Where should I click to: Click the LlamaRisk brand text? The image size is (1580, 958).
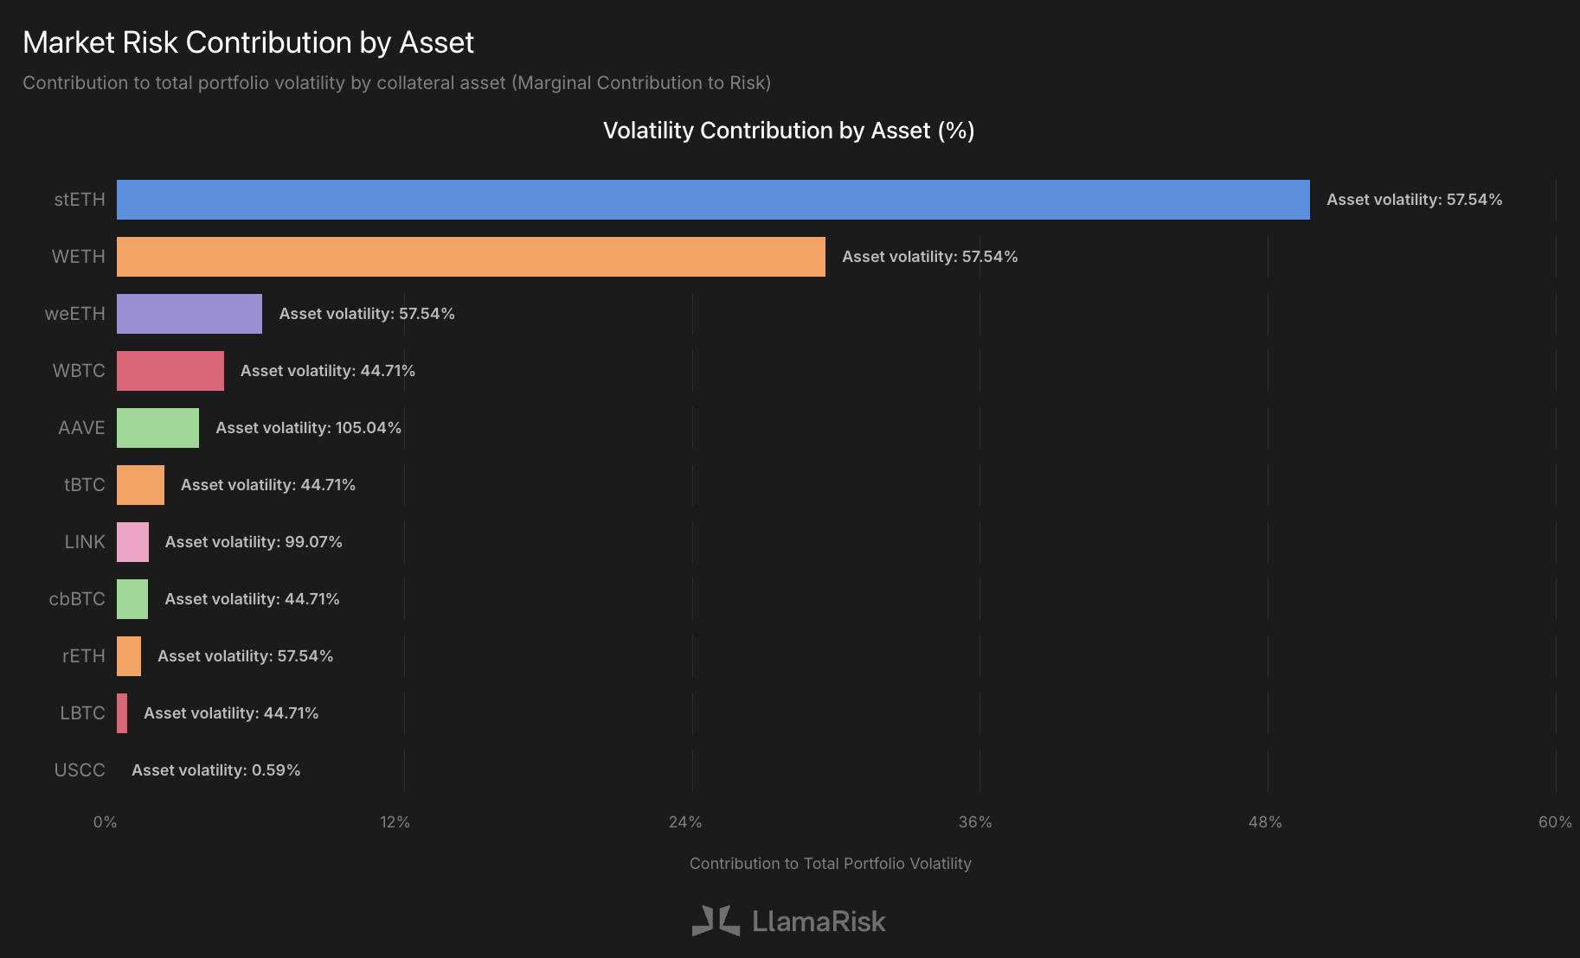819,922
